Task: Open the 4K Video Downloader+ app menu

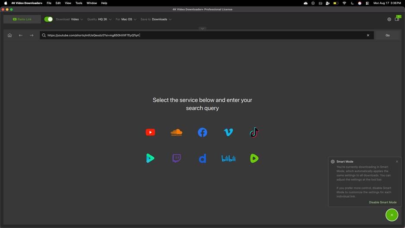Action: point(26,3)
